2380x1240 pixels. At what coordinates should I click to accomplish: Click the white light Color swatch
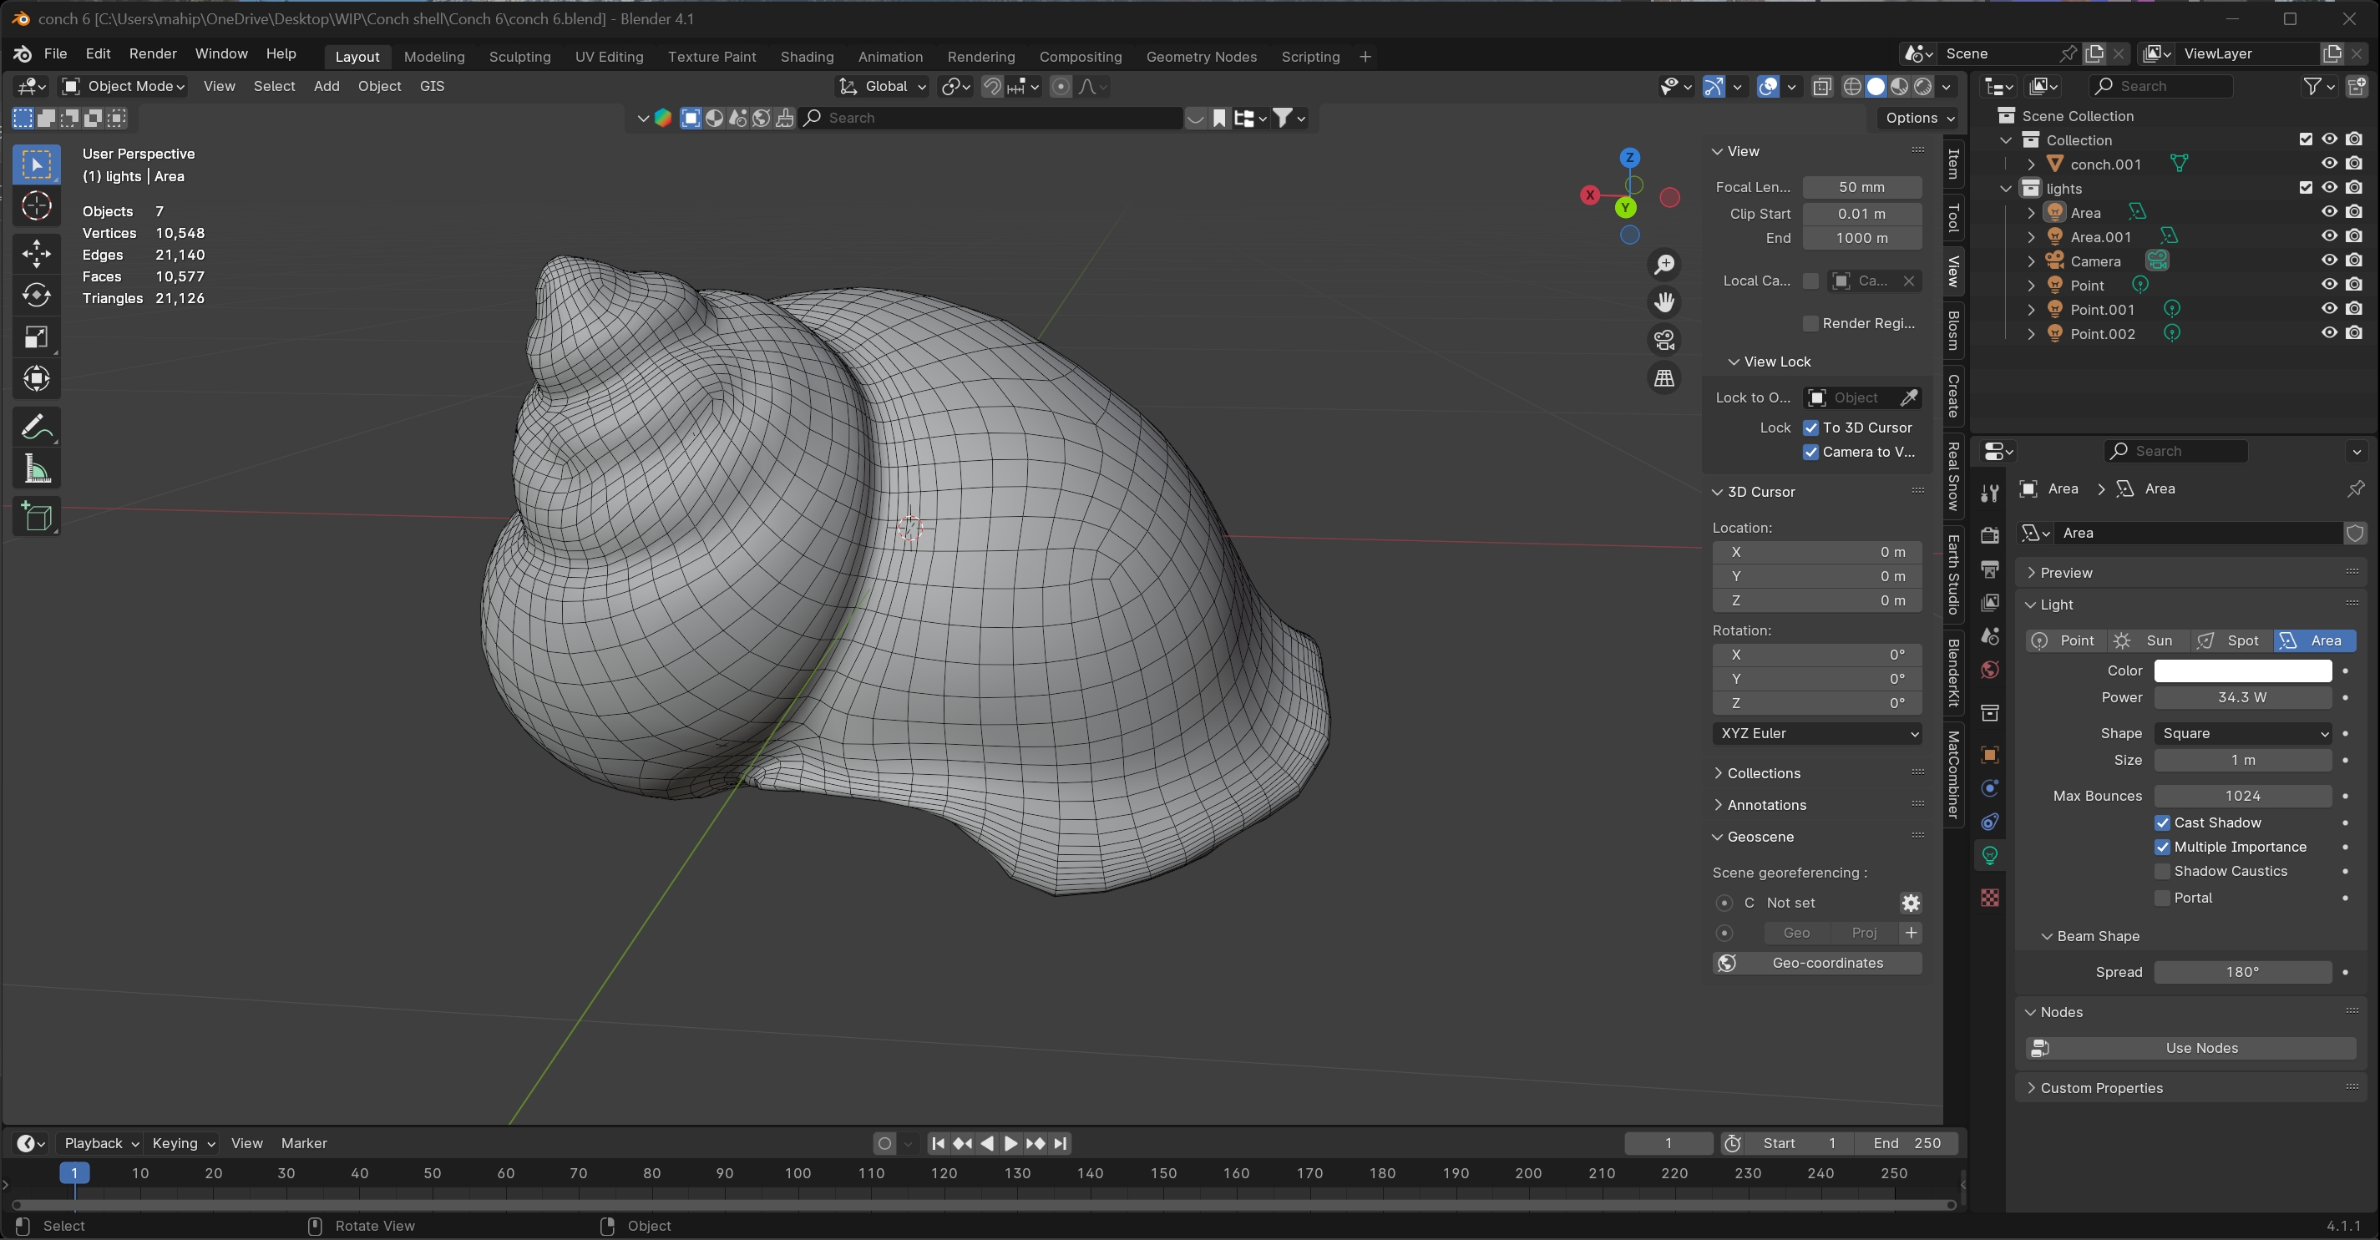2241,671
